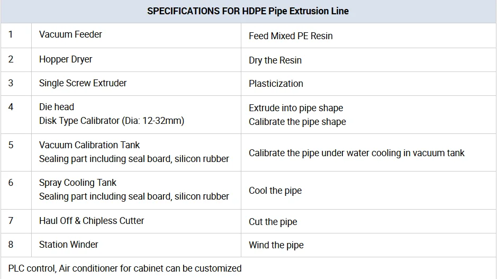Click "Calibrate the pipe shape" text

297,122
